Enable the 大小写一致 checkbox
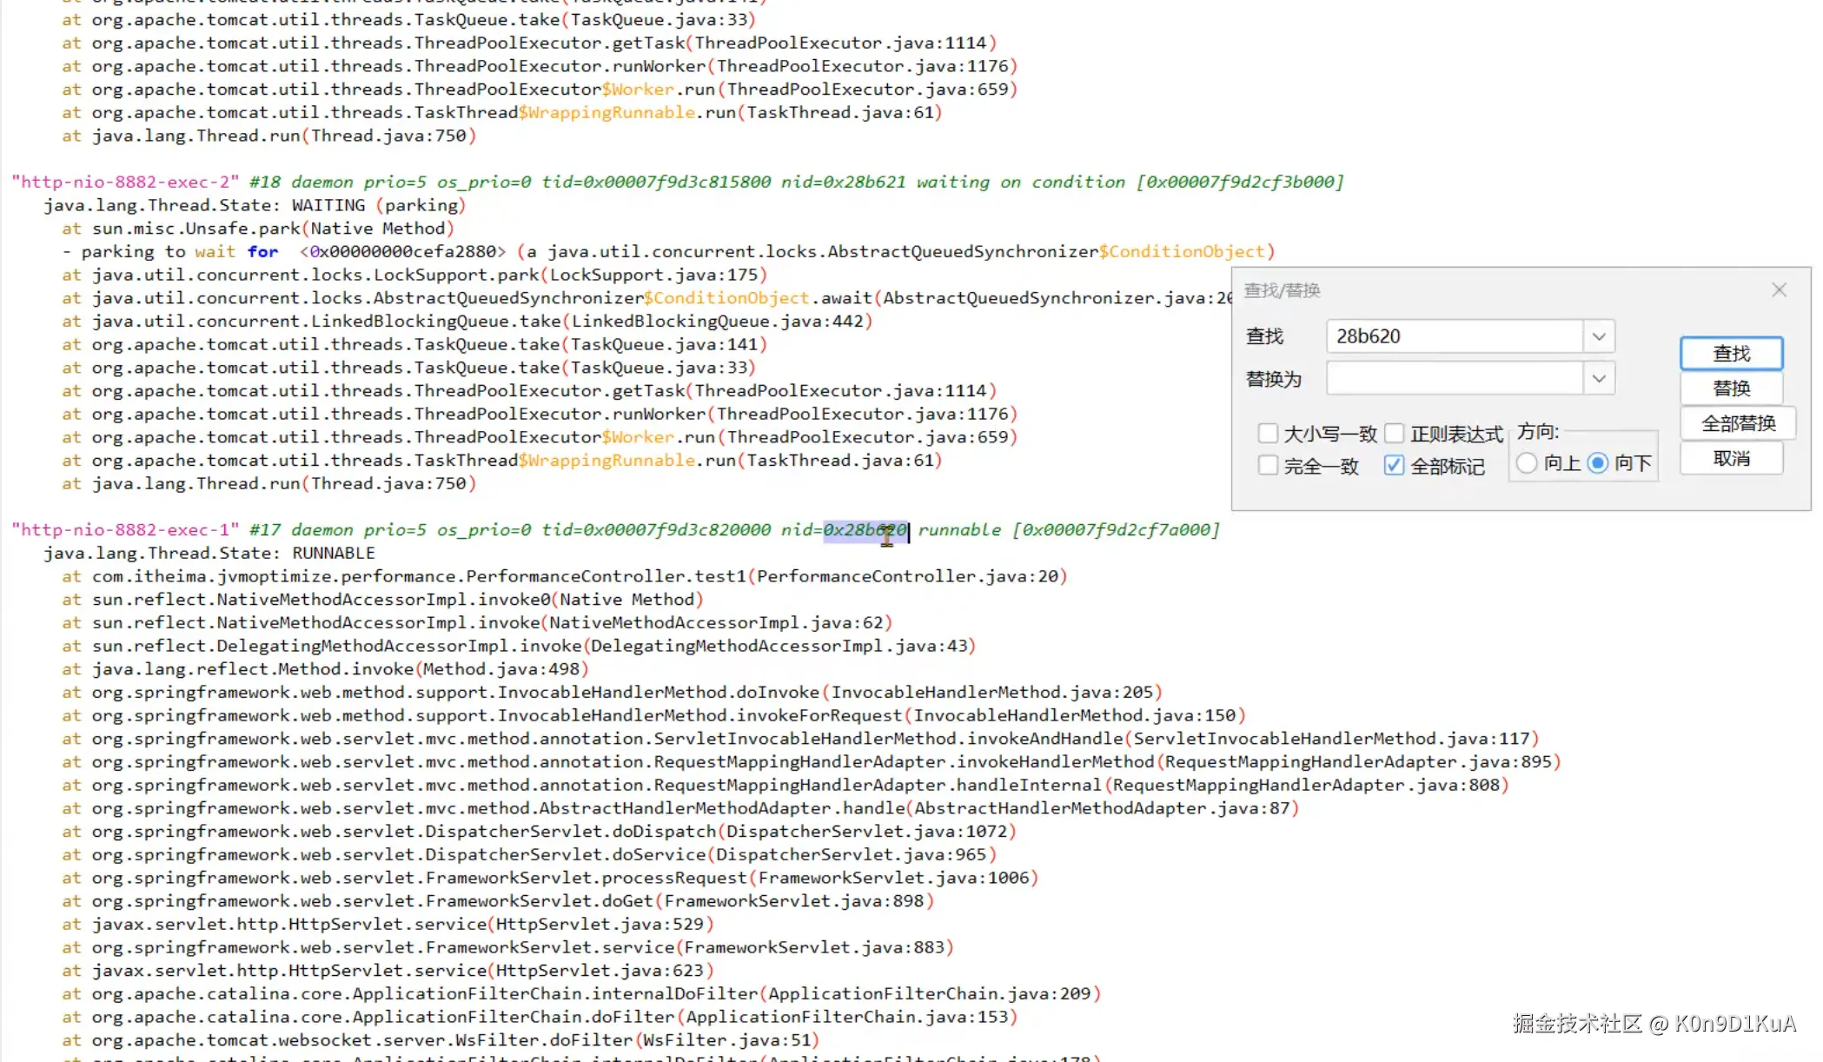The height and width of the screenshot is (1062, 1823). (1268, 433)
